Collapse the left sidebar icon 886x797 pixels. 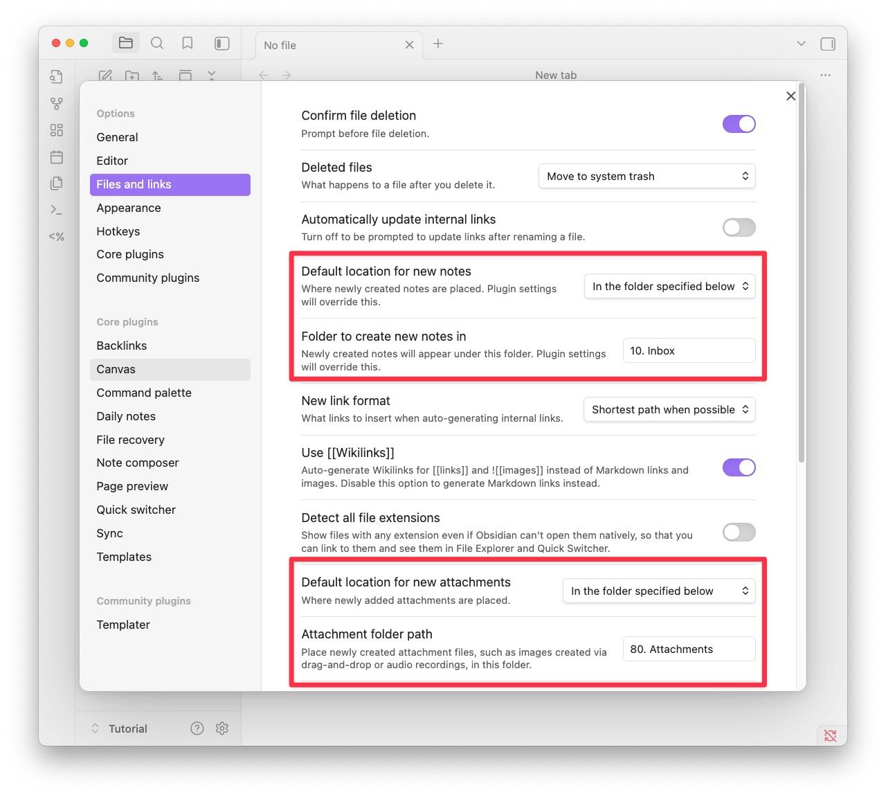coord(221,43)
